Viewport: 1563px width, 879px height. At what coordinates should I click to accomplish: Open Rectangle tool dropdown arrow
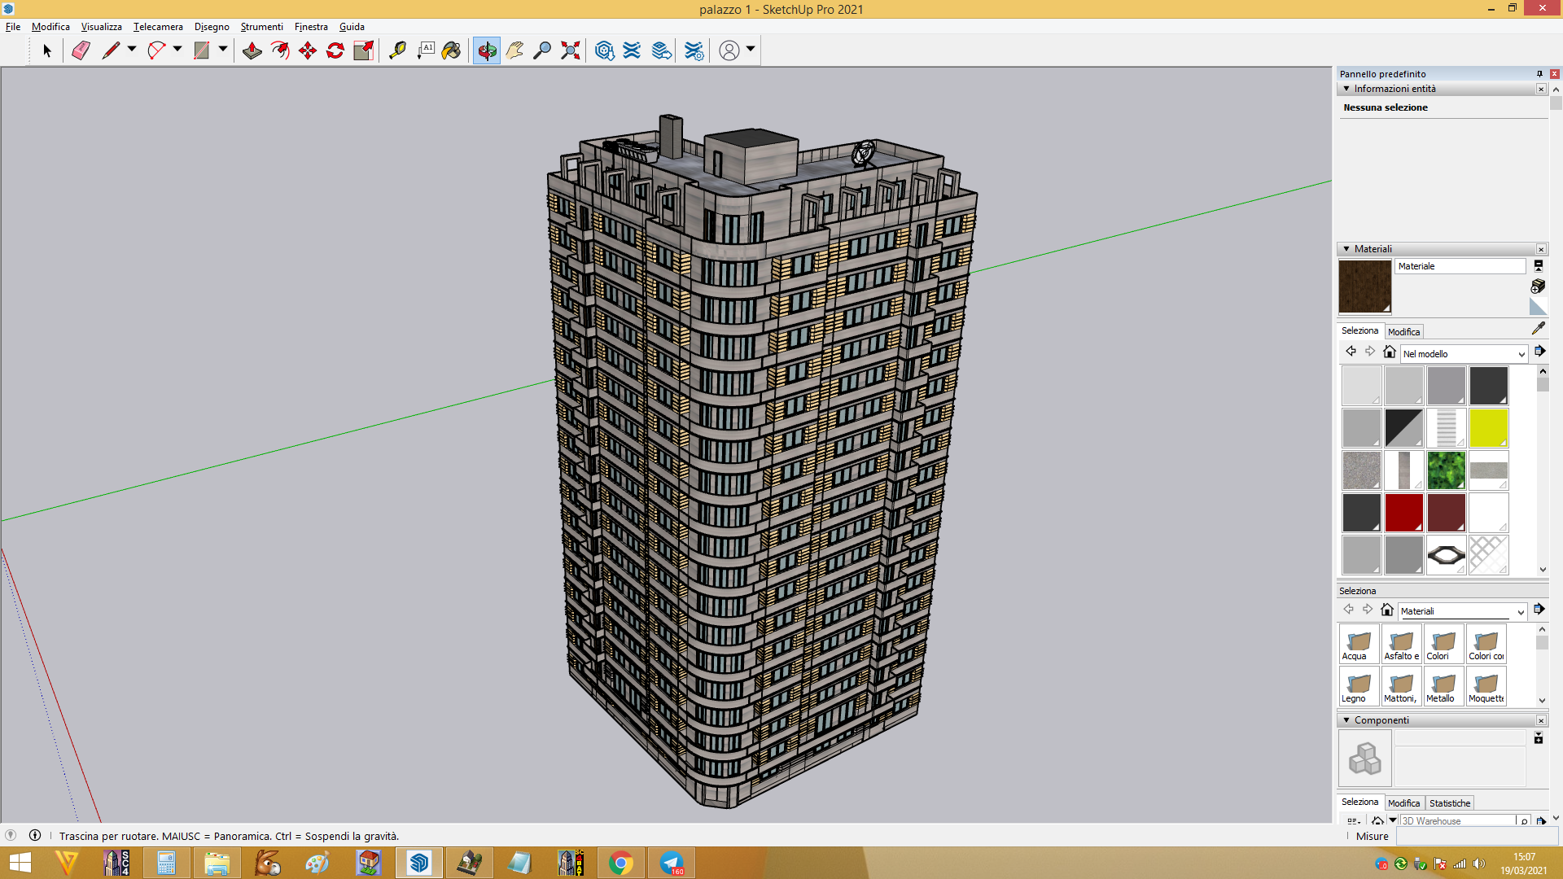(x=223, y=50)
